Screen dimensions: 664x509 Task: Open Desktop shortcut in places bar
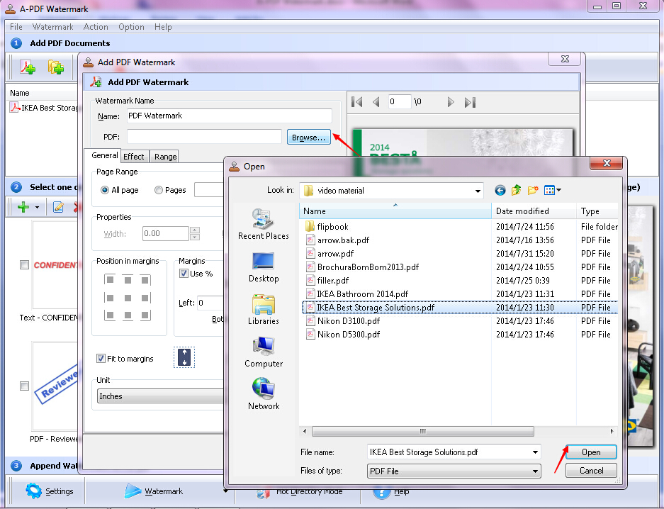[x=264, y=268]
